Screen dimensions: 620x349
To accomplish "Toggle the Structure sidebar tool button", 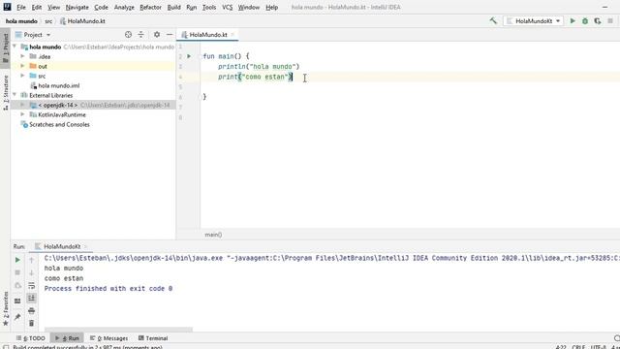I will click(x=5, y=93).
